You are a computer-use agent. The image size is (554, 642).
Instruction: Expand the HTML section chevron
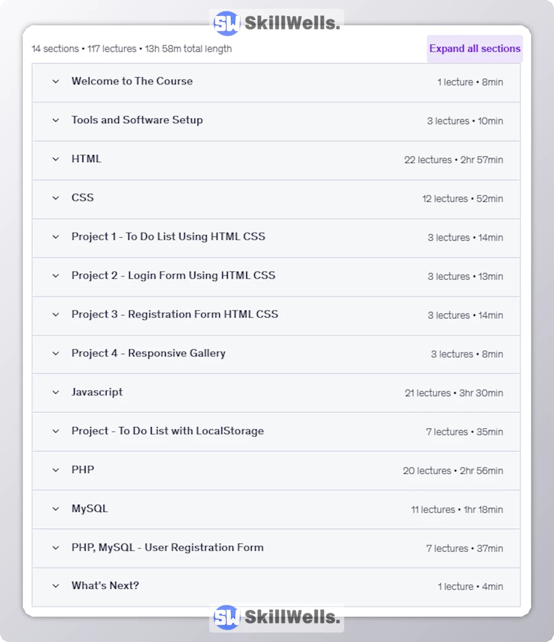click(55, 160)
